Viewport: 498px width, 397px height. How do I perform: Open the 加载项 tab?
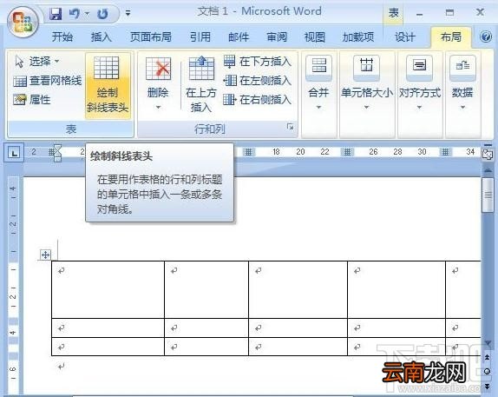coord(358,36)
